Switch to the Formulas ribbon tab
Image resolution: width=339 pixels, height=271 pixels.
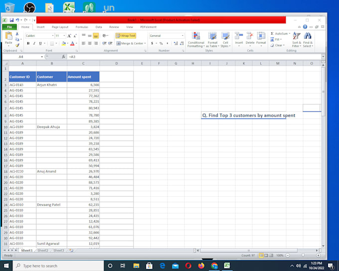pos(82,27)
